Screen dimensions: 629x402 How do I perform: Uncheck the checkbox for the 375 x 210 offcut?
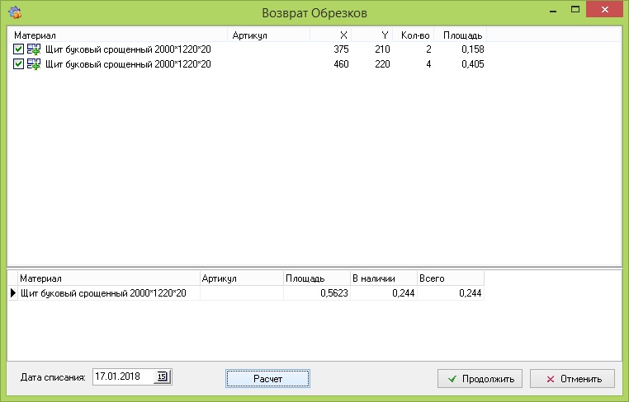(19, 50)
